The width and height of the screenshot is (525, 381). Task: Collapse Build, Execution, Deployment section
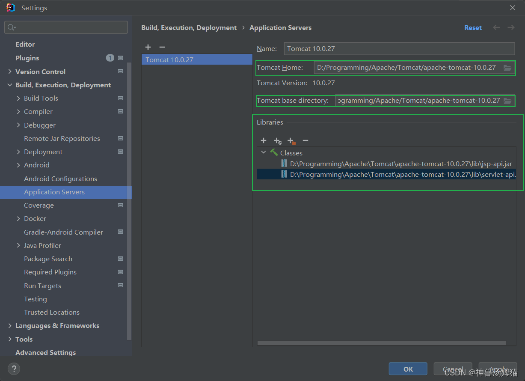coord(10,85)
